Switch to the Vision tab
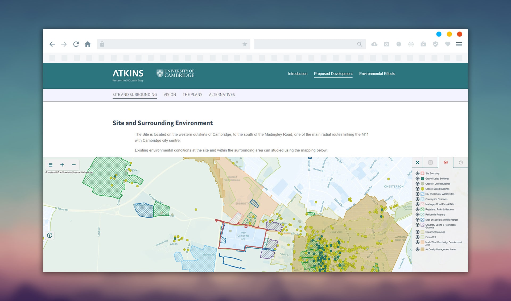The image size is (511, 301). 170,95
